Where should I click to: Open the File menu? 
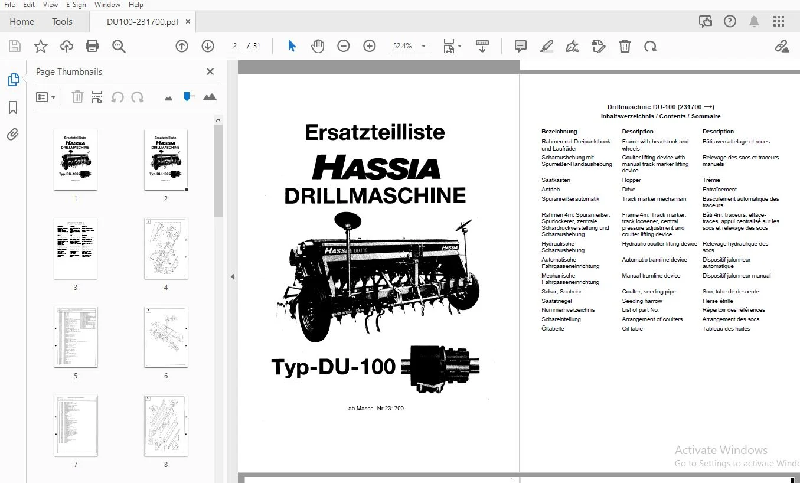pos(9,5)
